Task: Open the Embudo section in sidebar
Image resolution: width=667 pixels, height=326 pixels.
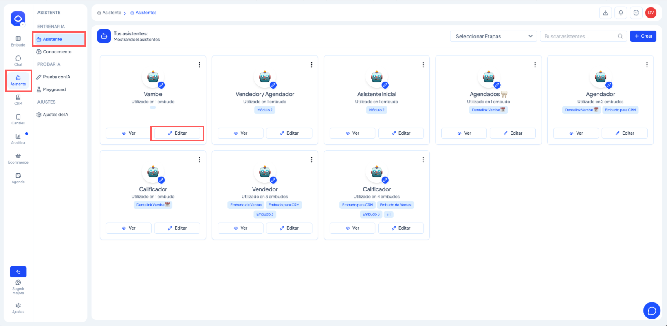Action: [x=18, y=41]
